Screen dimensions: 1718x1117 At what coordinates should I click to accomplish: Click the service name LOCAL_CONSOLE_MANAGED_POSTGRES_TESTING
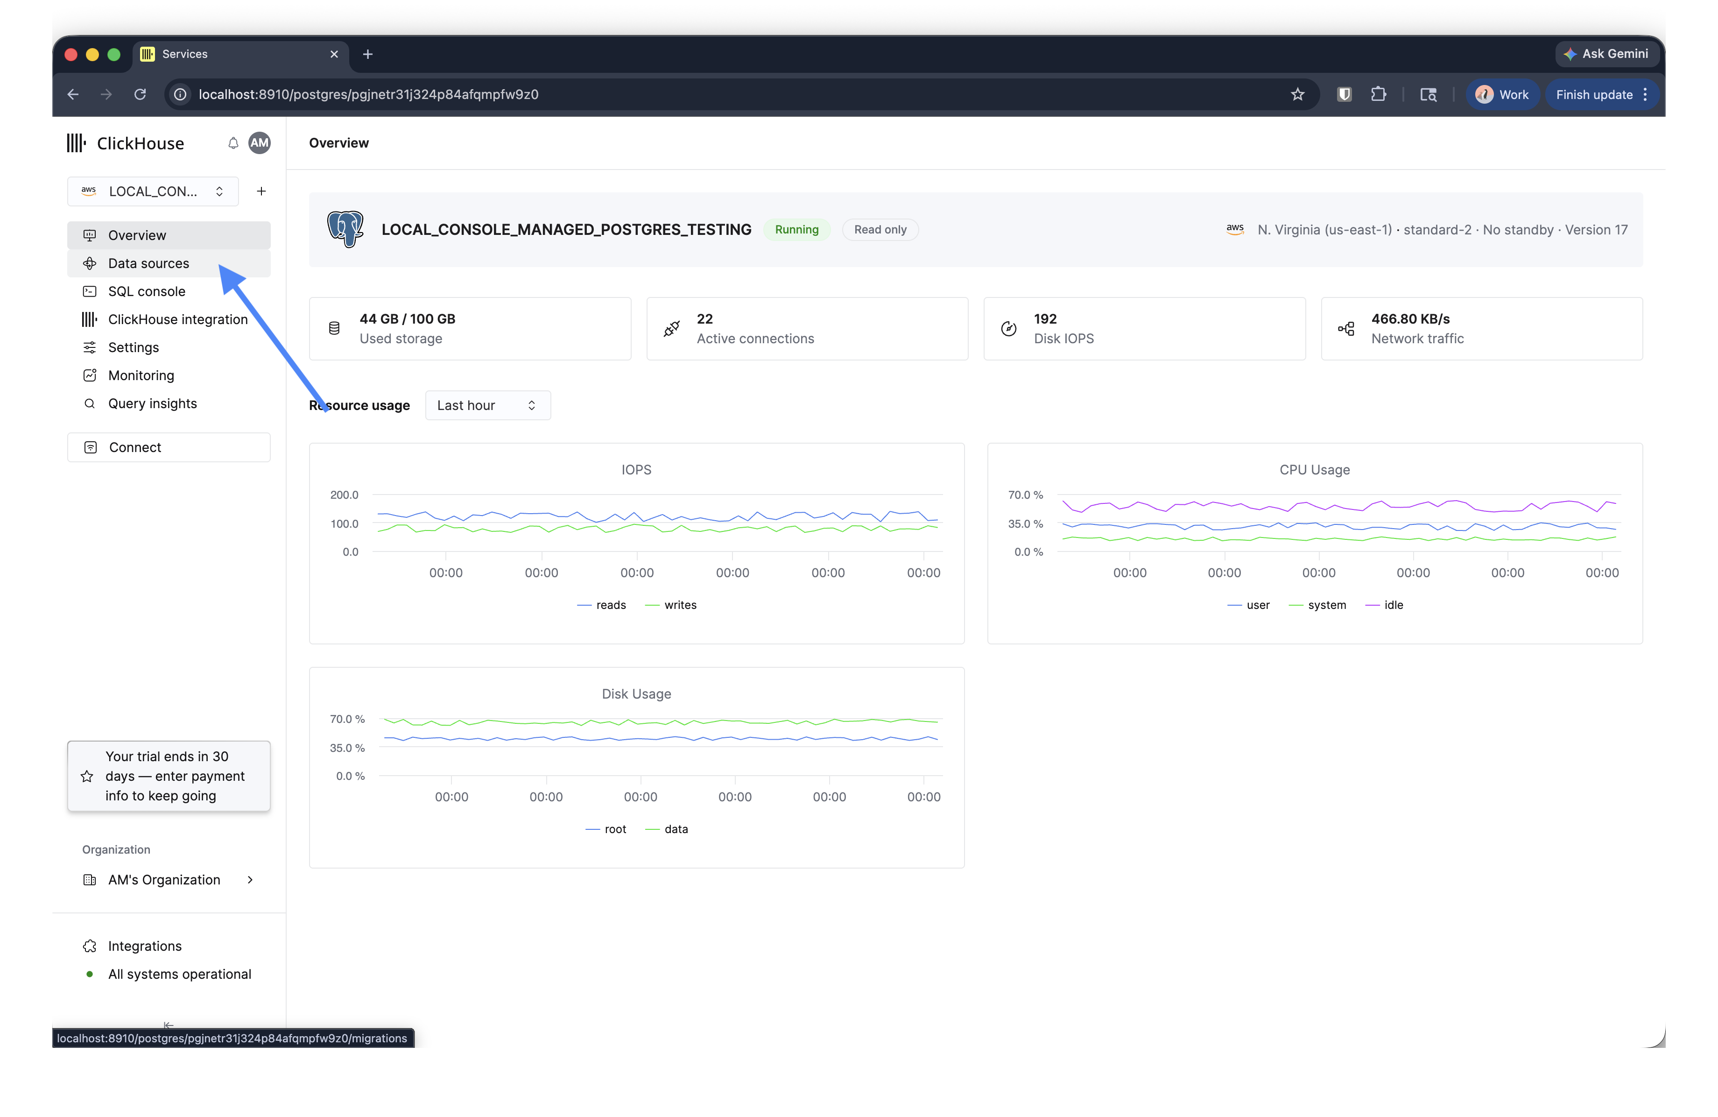click(x=567, y=230)
